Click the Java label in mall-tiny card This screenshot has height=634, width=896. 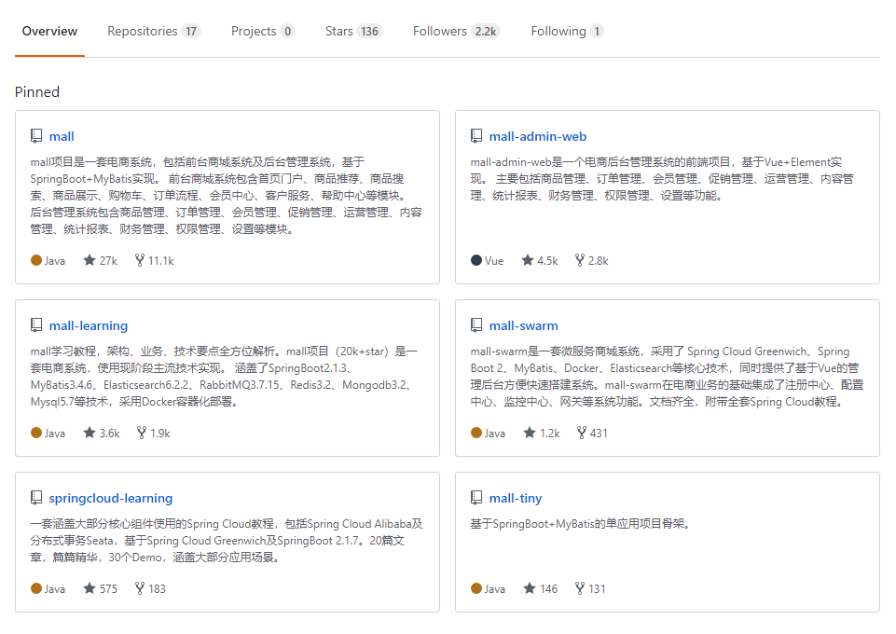495,589
